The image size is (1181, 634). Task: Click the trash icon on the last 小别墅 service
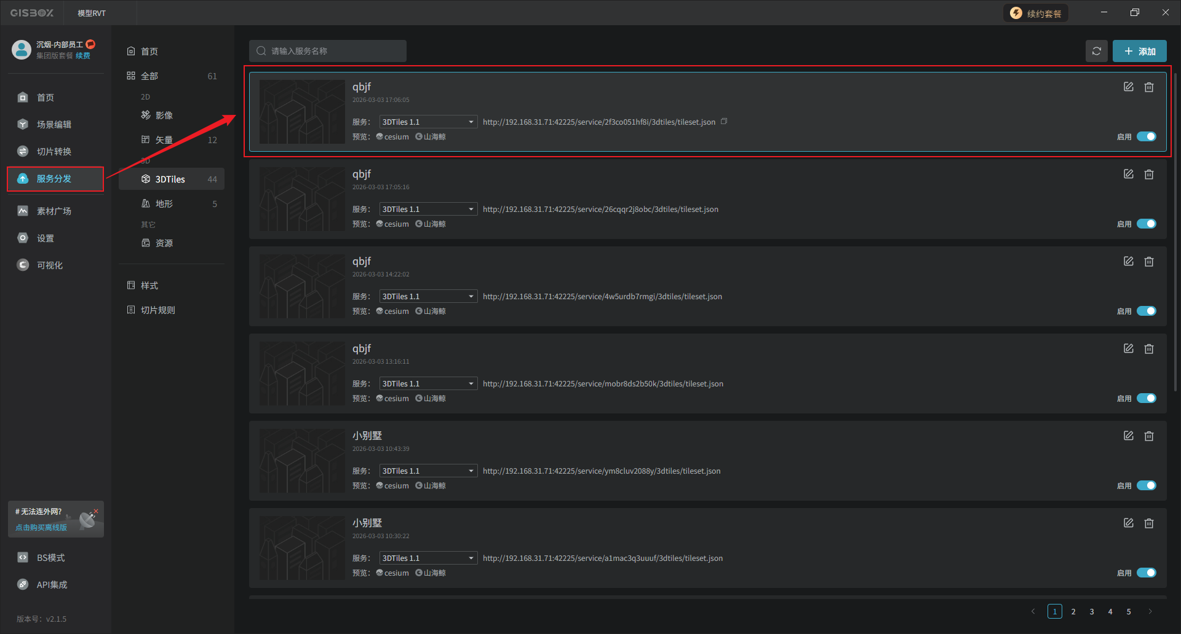point(1148,523)
